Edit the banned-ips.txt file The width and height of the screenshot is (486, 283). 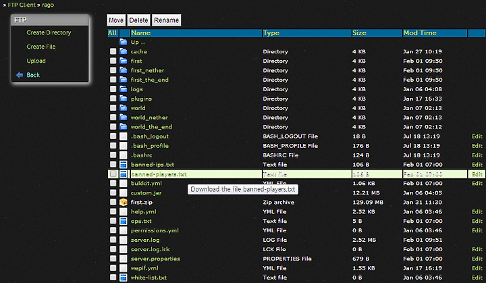[x=477, y=164]
